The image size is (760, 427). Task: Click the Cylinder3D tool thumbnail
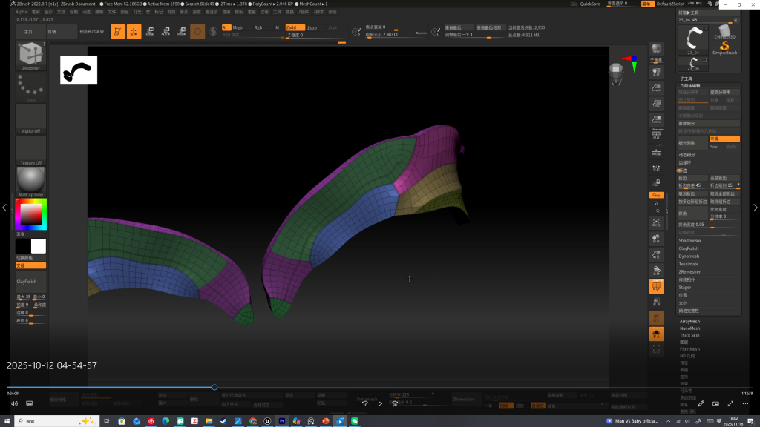[724, 31]
